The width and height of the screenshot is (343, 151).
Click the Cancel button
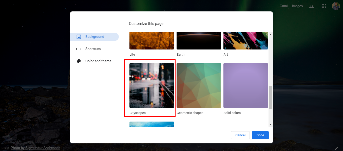[x=240, y=135]
